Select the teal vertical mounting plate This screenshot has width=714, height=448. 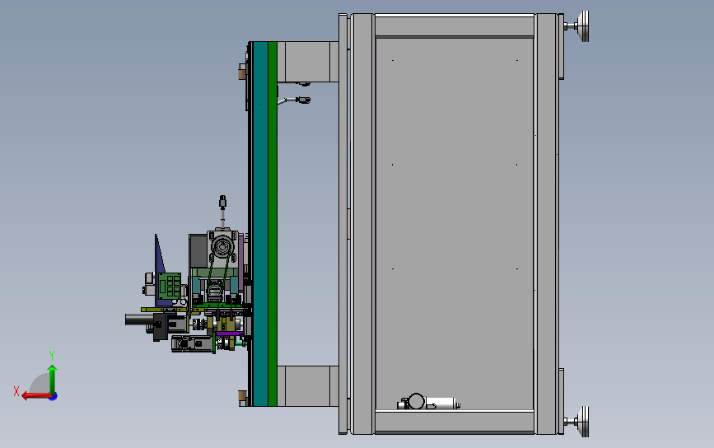260,223
